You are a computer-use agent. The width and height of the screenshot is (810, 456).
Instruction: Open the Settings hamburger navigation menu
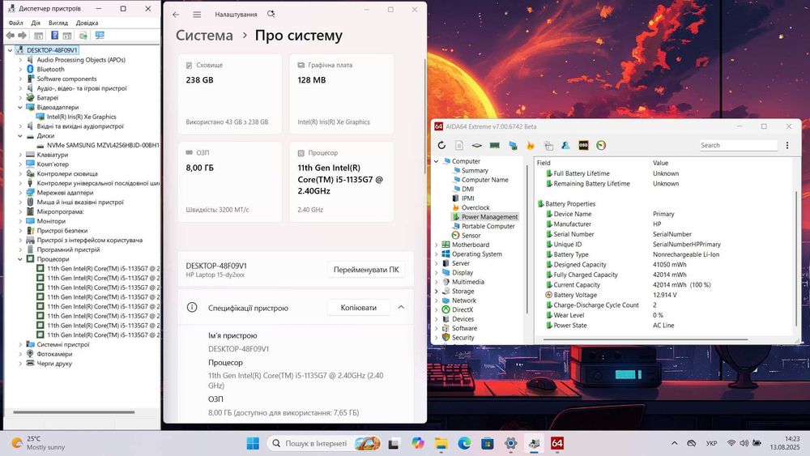197,15
